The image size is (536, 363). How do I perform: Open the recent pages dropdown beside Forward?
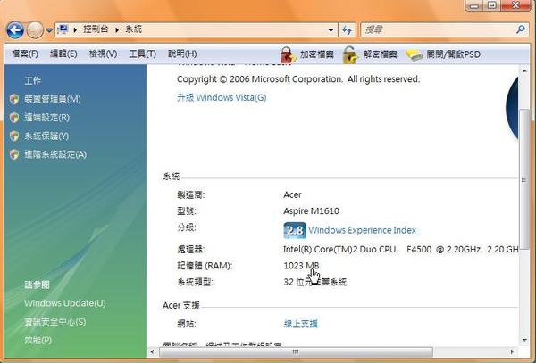coord(49,30)
